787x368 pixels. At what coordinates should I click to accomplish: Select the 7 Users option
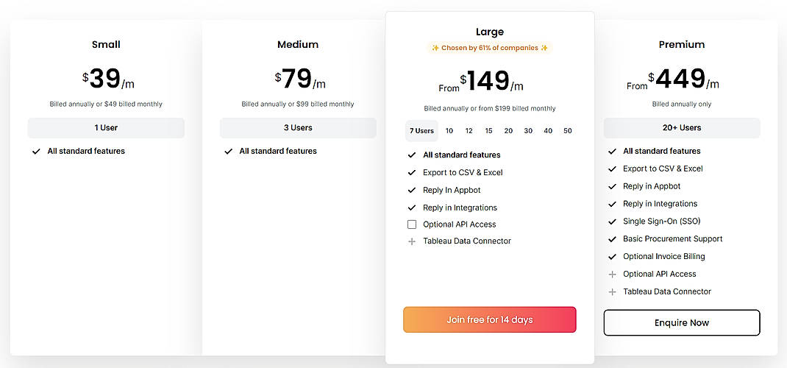(421, 131)
